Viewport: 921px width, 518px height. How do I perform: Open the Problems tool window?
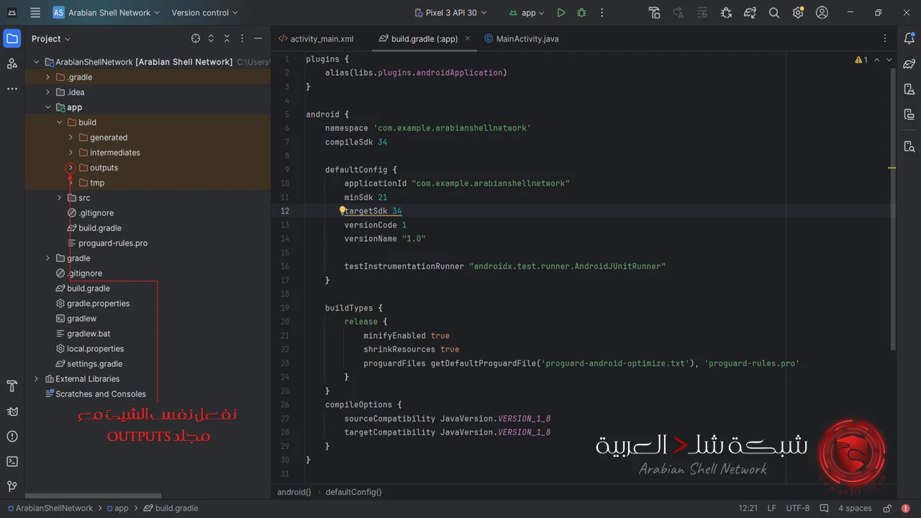12,437
